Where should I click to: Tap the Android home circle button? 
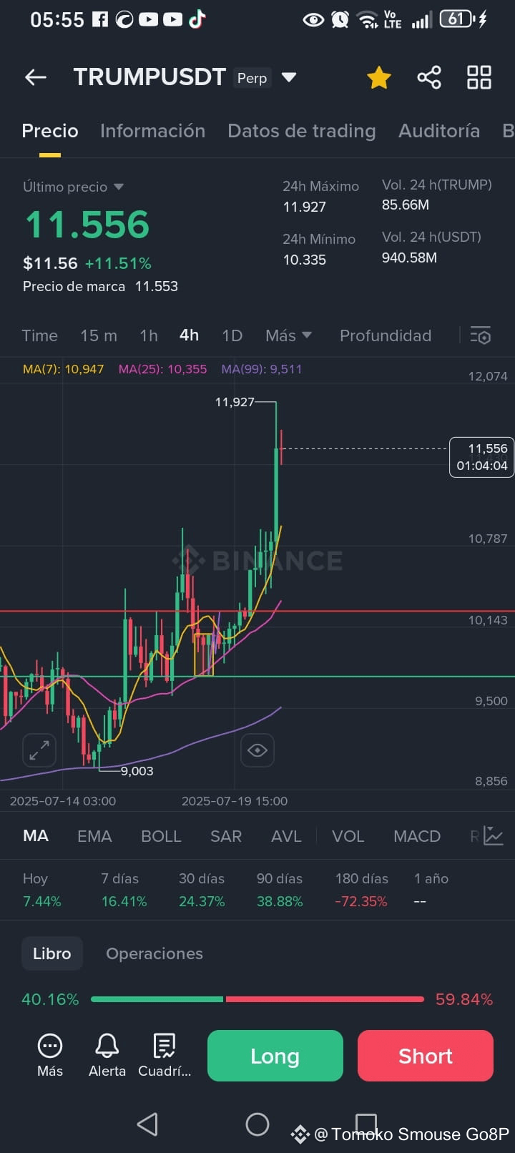point(257,1124)
